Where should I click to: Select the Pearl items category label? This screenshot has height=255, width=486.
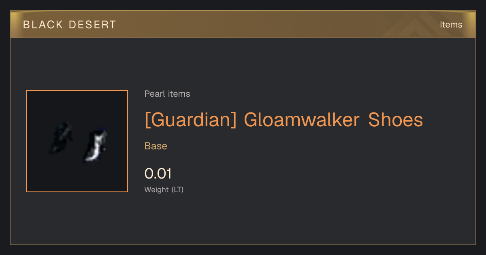(x=167, y=94)
